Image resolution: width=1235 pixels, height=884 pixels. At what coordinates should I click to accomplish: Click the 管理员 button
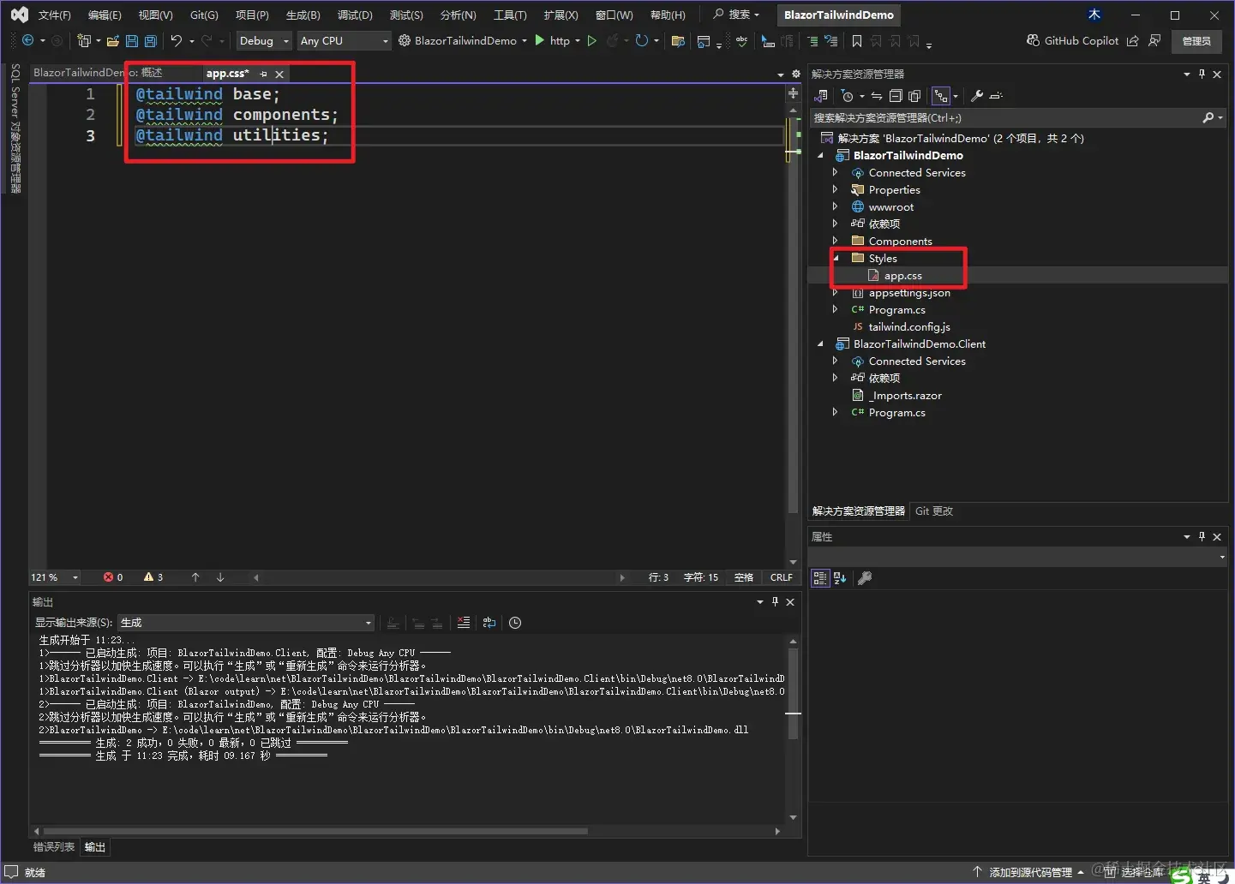1196,40
